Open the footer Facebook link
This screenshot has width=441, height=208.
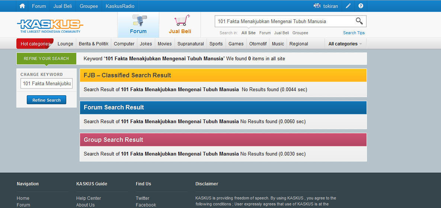pyautogui.click(x=146, y=205)
